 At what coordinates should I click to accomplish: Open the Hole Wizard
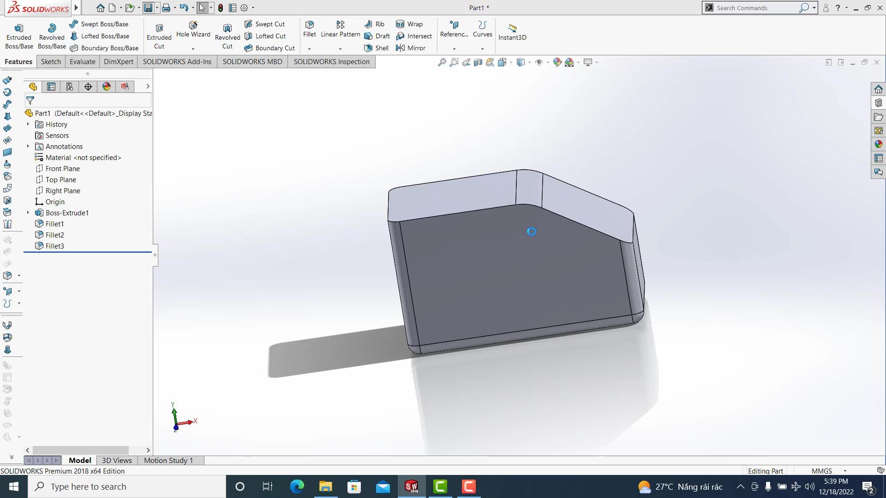coord(193,30)
